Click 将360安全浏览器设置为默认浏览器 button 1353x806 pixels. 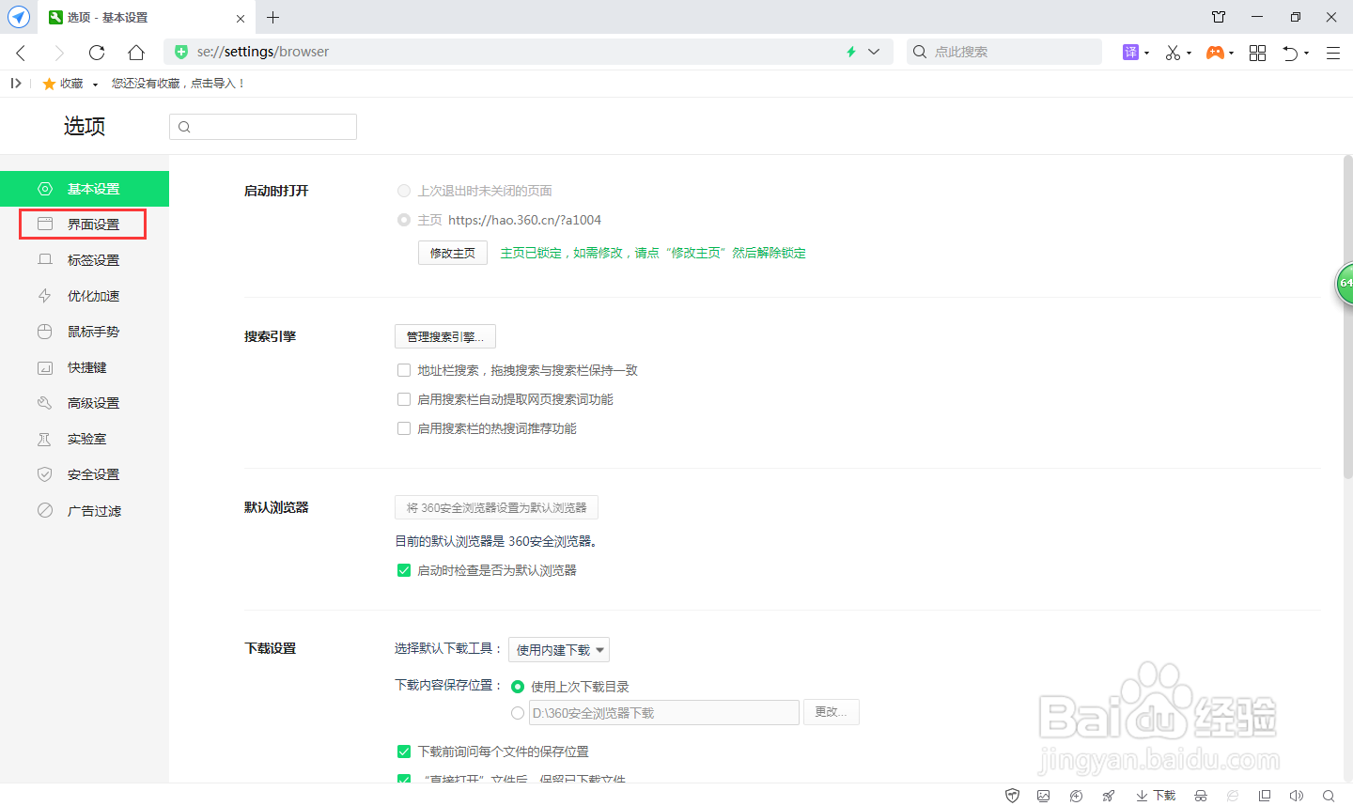pos(496,507)
